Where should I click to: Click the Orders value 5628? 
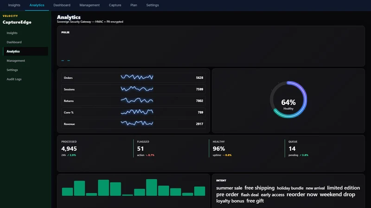(199, 78)
